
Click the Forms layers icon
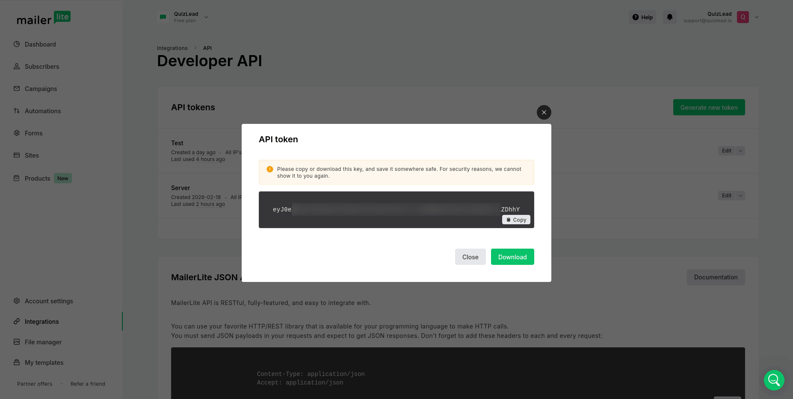pos(17,133)
